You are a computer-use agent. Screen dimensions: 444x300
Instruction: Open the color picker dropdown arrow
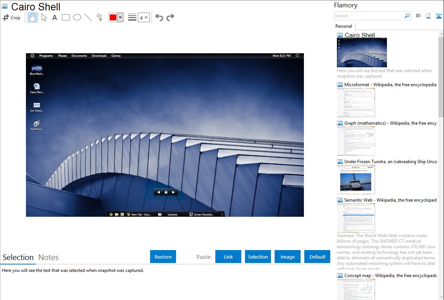[x=120, y=17]
